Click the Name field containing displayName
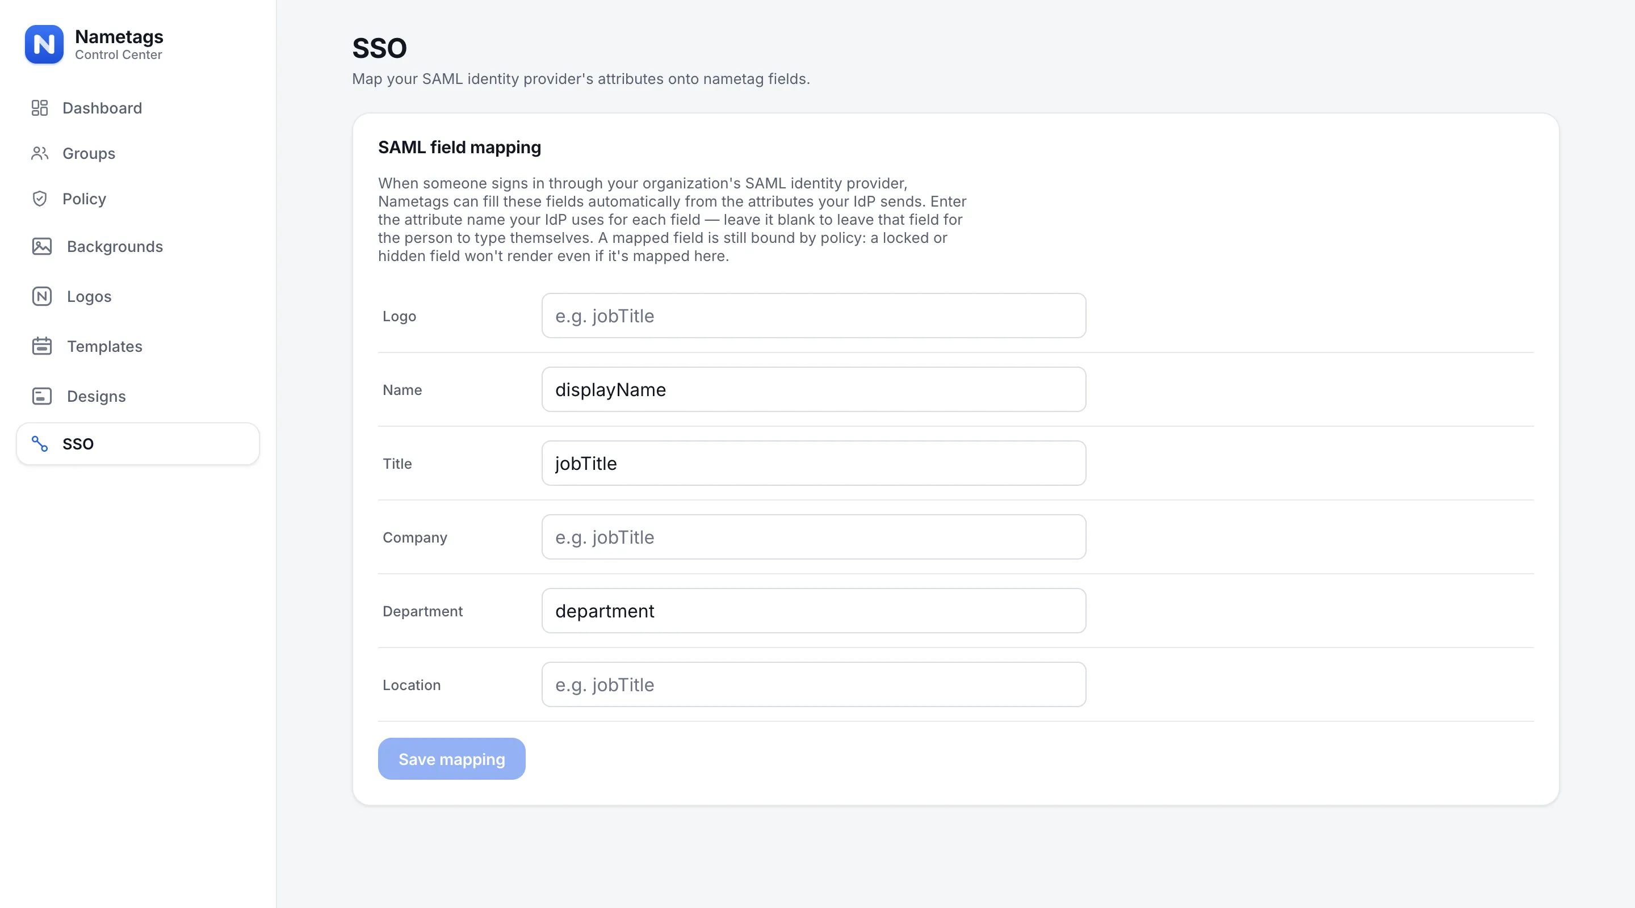Viewport: 1635px width, 908px height. click(814, 390)
